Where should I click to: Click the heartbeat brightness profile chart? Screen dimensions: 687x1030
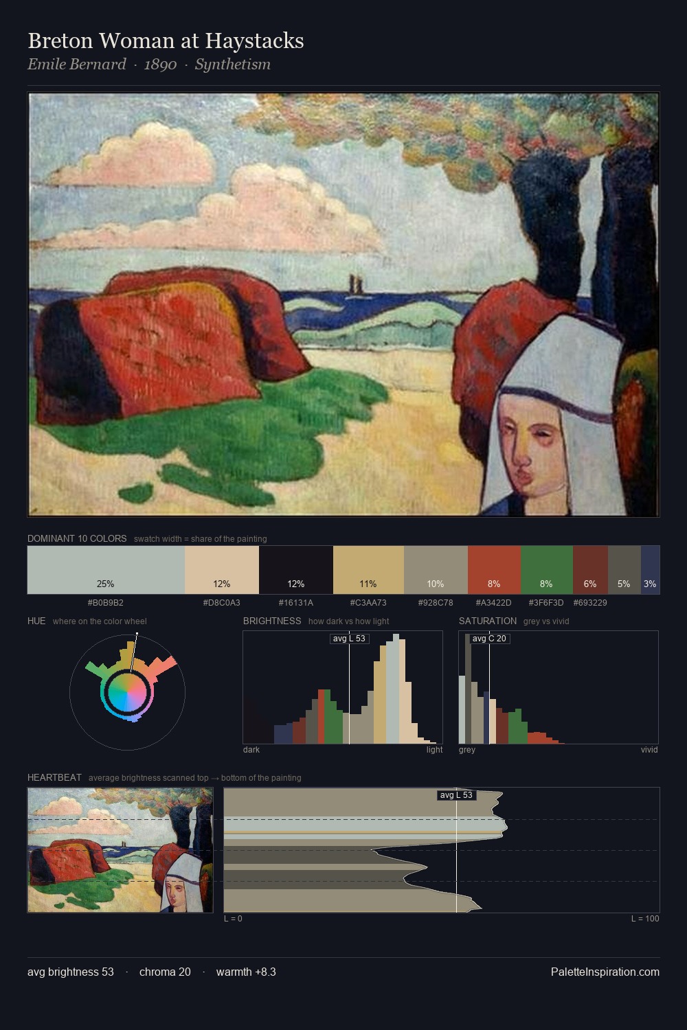pos(442,850)
